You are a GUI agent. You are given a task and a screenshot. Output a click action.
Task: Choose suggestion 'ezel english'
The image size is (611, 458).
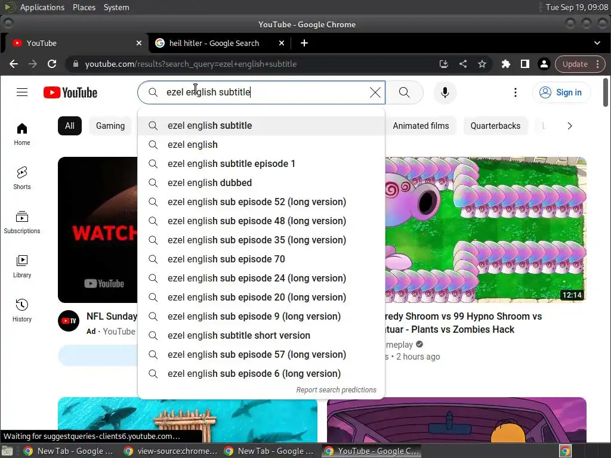261,144
